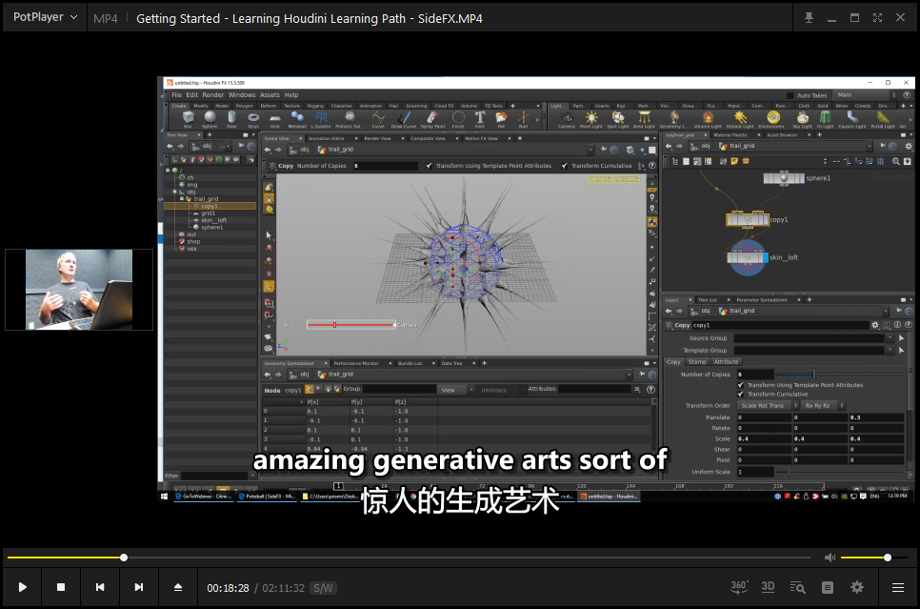Image resolution: width=920 pixels, height=609 pixels.
Task: Select the Sphere tool on the Create shelf
Action: click(x=210, y=117)
